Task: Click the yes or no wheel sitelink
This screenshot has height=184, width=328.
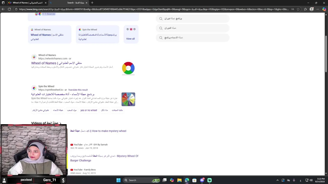Action: click(89, 110)
